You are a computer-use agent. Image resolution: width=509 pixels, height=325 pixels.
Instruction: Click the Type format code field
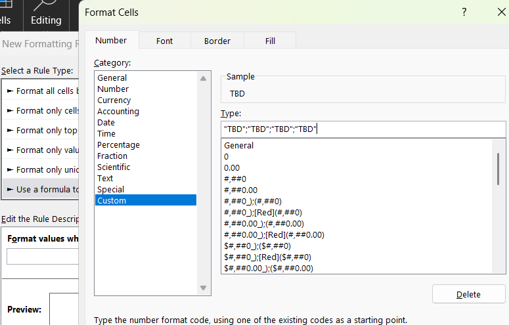(363, 129)
